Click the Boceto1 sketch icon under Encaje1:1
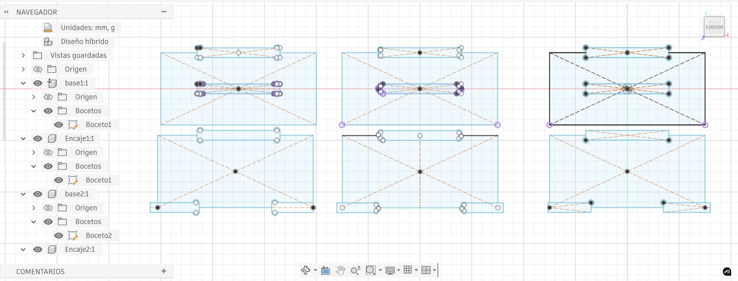This screenshot has width=738, height=281. [x=73, y=180]
